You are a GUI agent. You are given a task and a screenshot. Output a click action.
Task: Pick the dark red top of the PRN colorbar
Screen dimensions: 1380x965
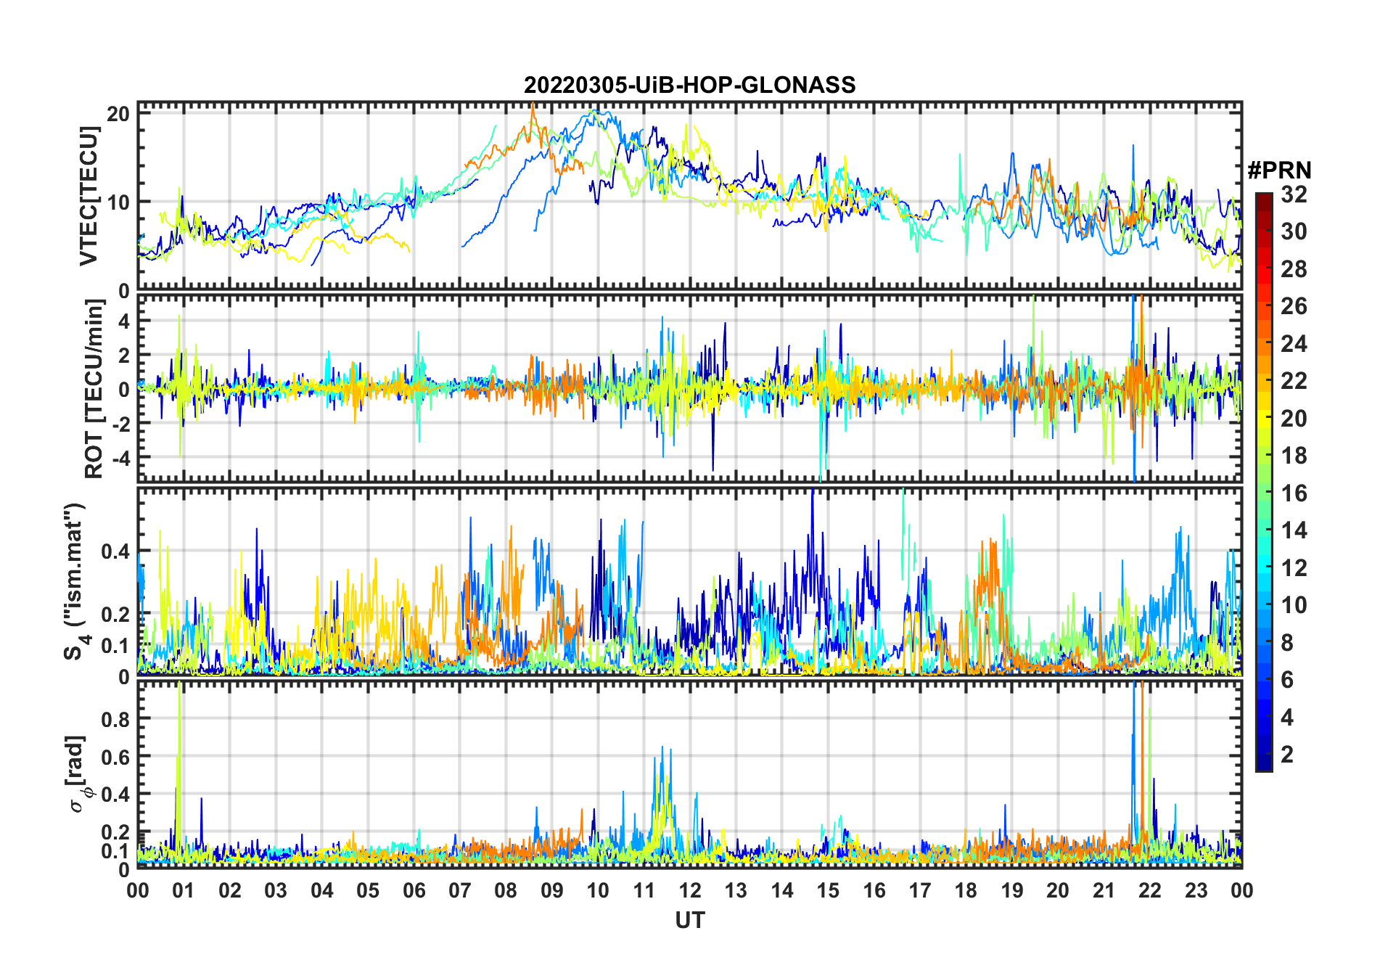coord(1263,198)
